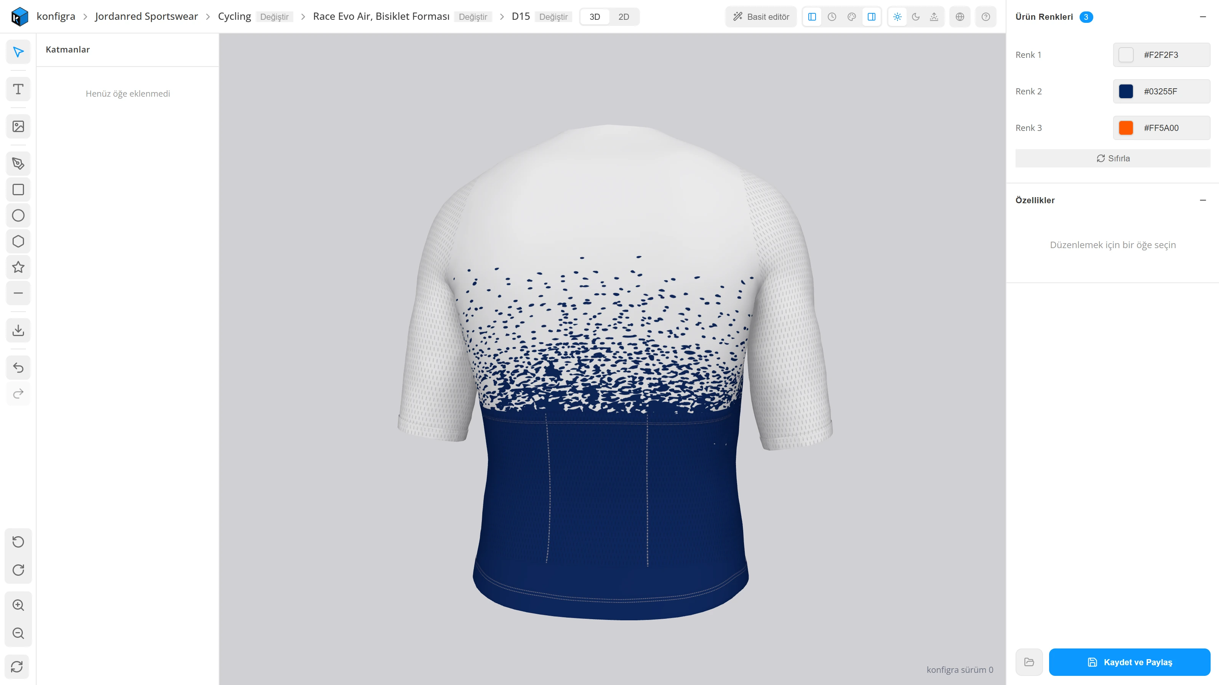Click the Undo arrow icon

pyautogui.click(x=18, y=367)
